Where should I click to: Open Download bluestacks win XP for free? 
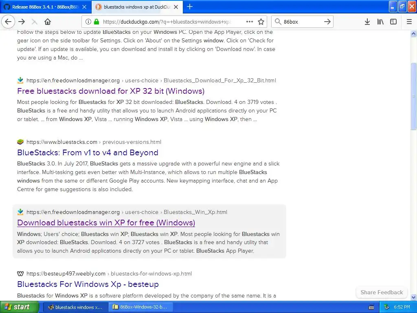106,223
